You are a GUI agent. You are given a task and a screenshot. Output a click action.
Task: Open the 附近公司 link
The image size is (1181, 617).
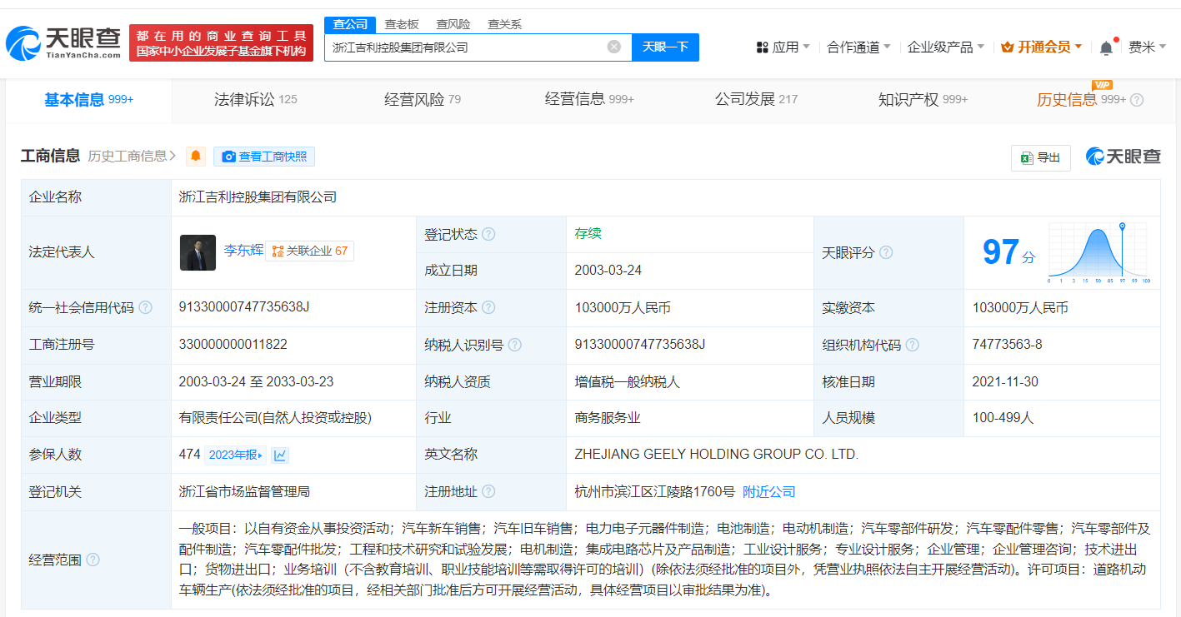[769, 492]
